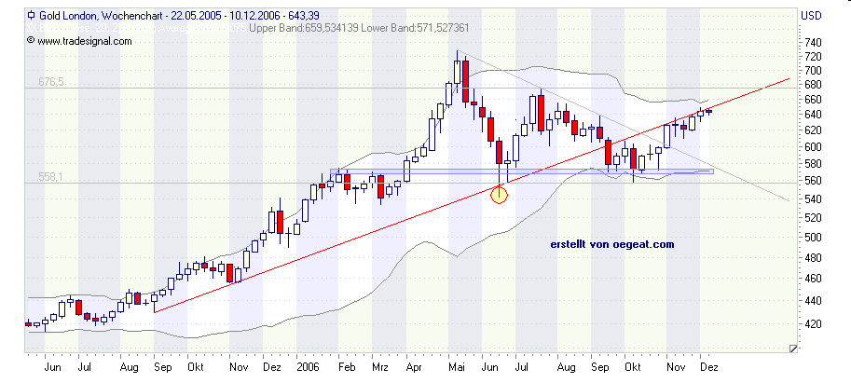The image size is (851, 383).
Task: Open the www.tradesignal.com link
Action: click(x=84, y=41)
